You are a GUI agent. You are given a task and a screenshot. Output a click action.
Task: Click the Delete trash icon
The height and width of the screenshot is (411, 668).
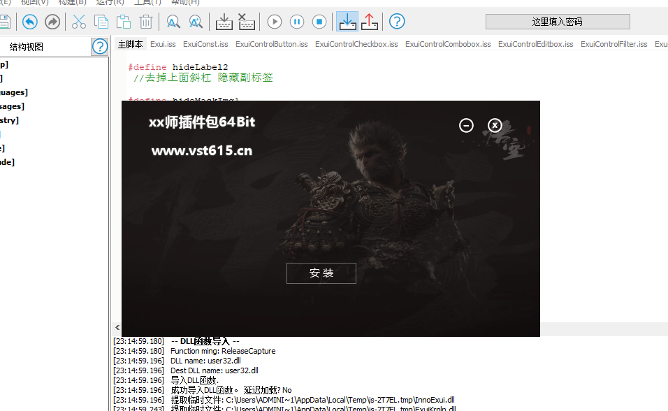(x=146, y=22)
